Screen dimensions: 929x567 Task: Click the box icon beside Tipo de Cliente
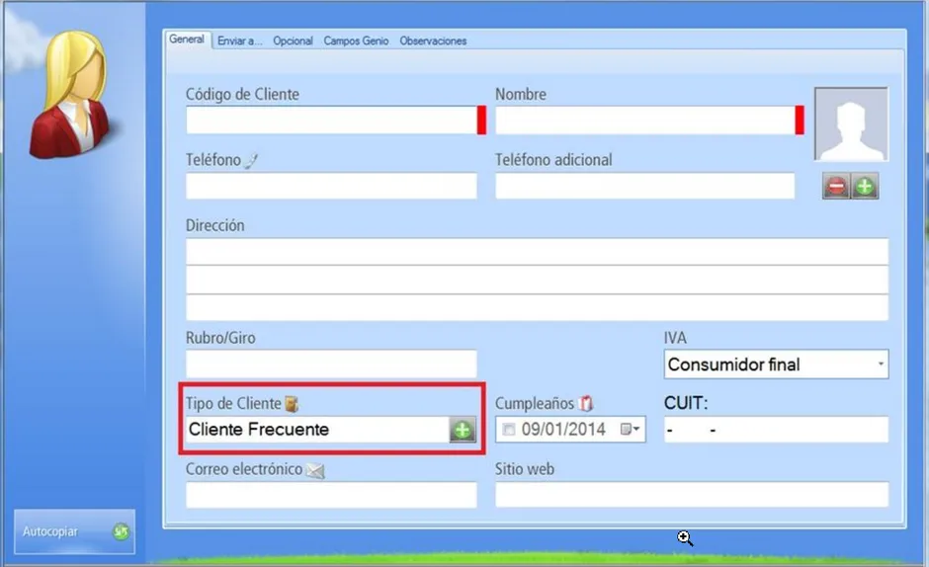pos(292,404)
